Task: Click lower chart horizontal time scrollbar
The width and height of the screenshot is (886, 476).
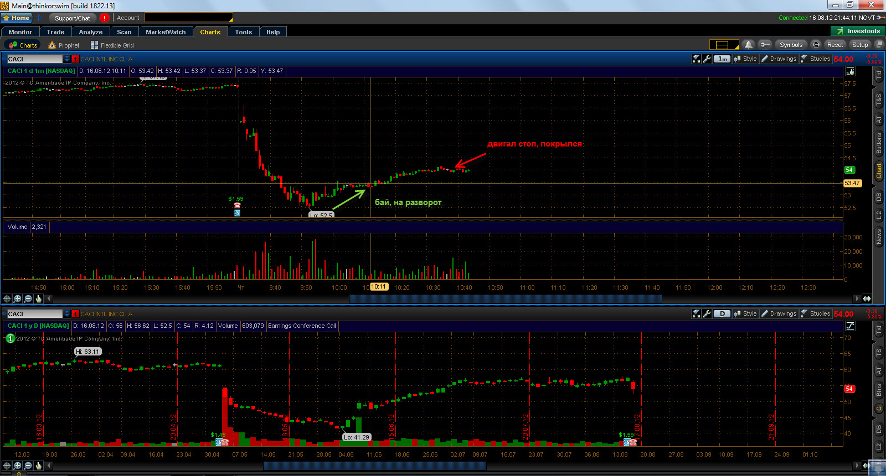Action: click(375, 465)
